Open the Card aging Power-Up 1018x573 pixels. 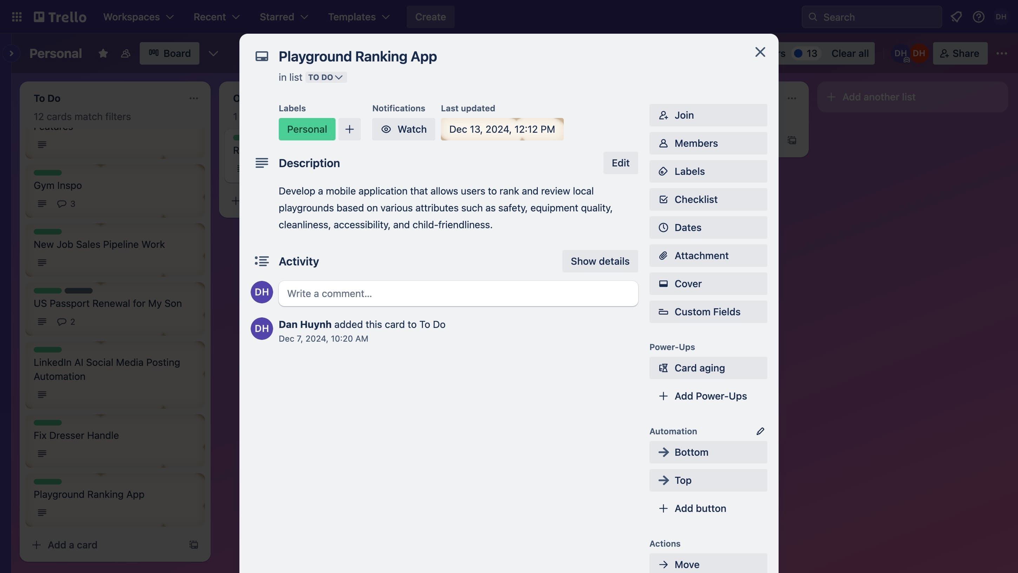pos(708,368)
